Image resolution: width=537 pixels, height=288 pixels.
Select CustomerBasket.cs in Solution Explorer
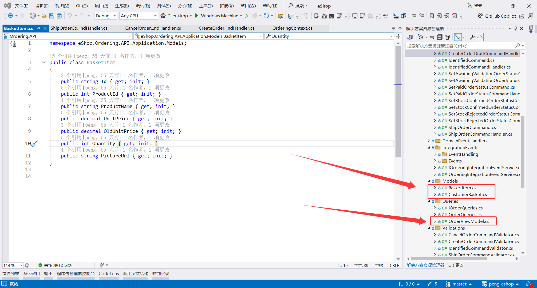pyautogui.click(x=468, y=195)
